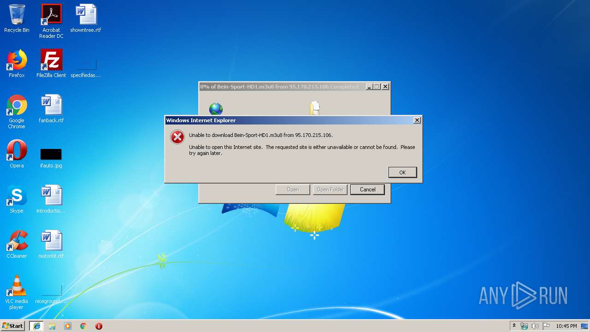Open the network tray icon

coord(524,326)
